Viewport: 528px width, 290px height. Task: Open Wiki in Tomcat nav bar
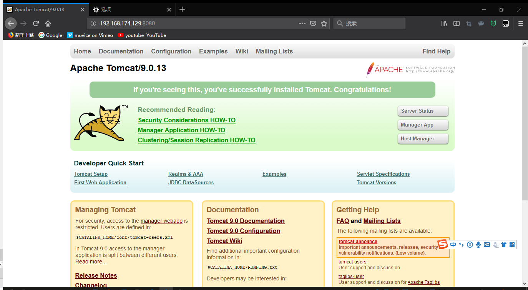tap(242, 51)
